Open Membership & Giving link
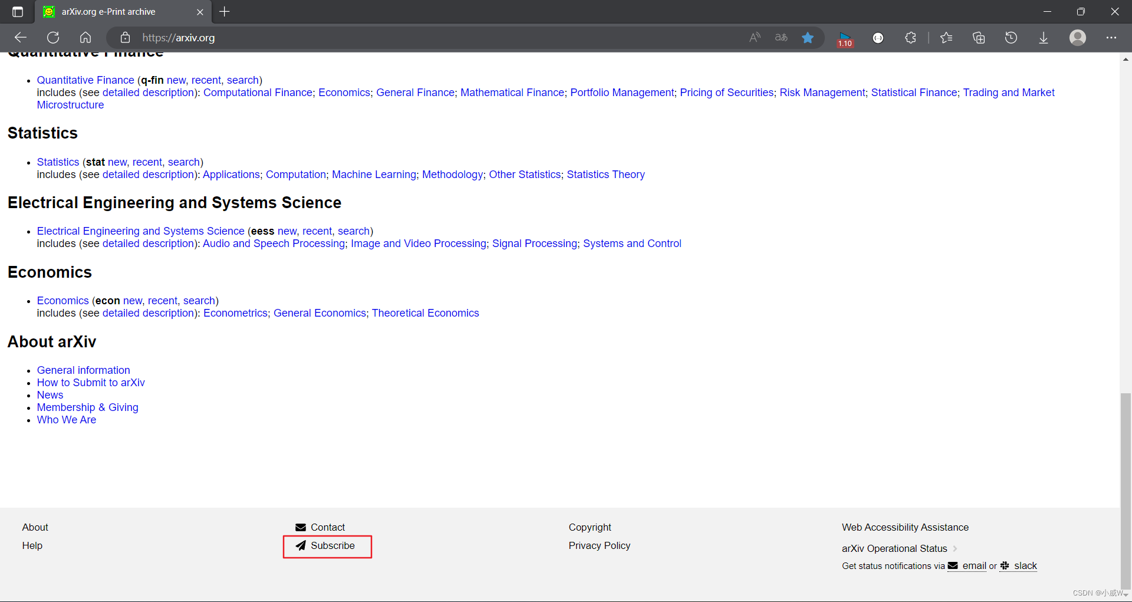Viewport: 1132px width, 602px height. point(87,407)
